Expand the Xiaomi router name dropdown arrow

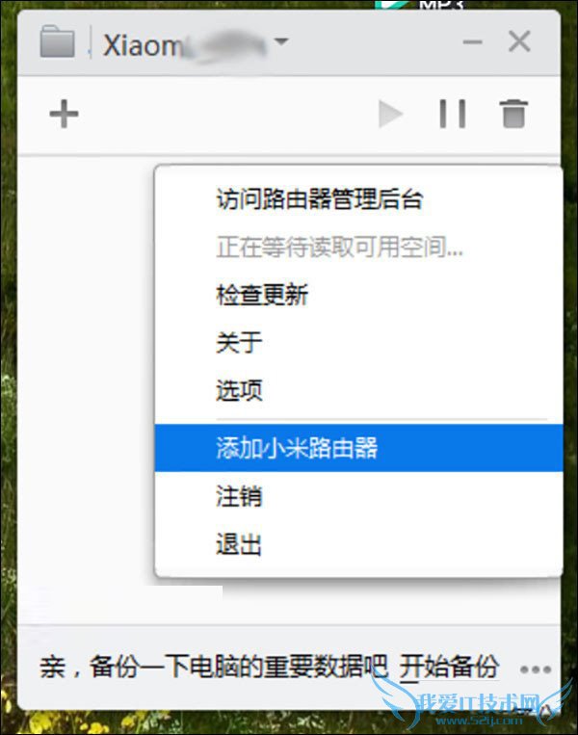point(281,41)
